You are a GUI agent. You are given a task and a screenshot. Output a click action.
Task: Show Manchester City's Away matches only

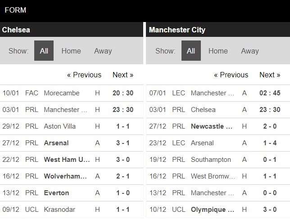coord(249,51)
